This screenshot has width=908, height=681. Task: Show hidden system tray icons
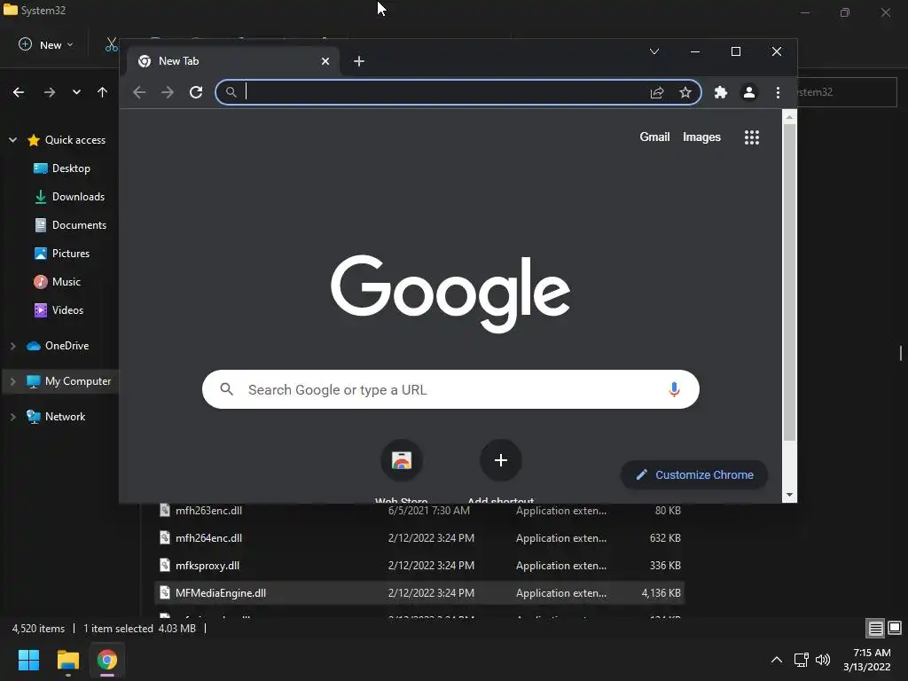point(777,660)
